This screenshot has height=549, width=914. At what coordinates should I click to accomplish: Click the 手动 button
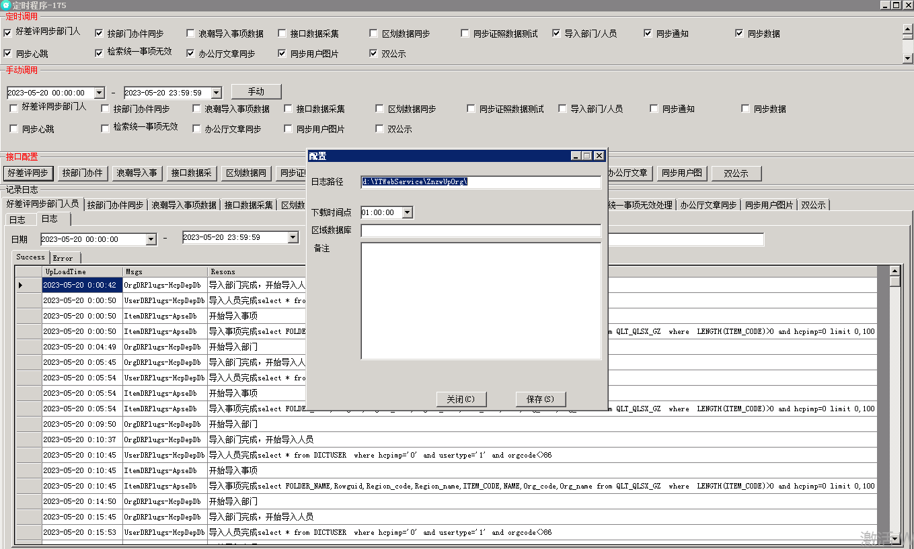[256, 91]
